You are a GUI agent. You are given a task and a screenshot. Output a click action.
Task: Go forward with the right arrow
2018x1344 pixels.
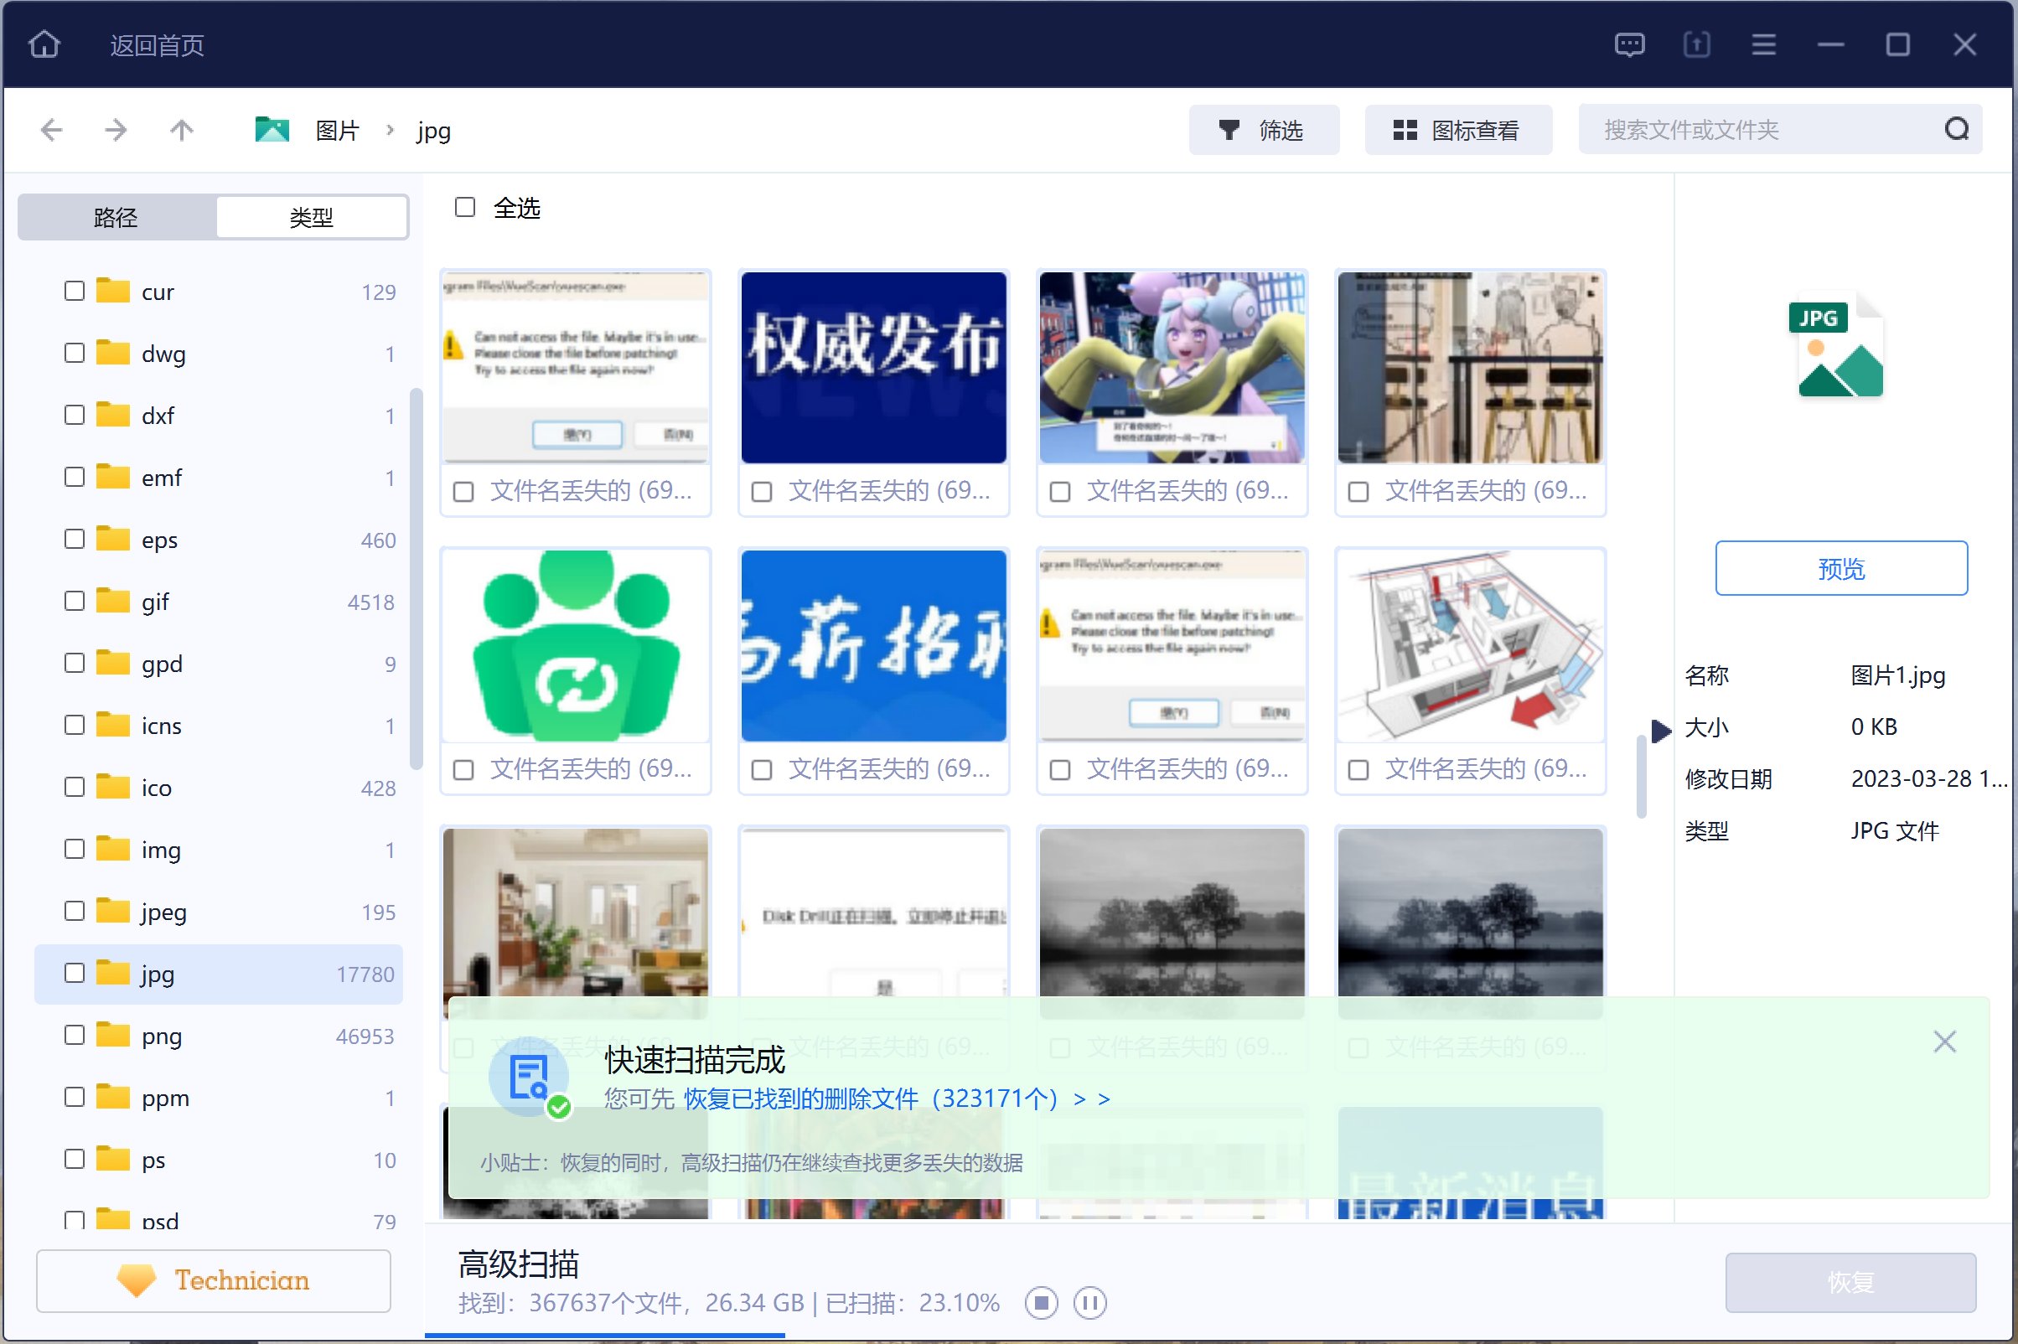116,130
